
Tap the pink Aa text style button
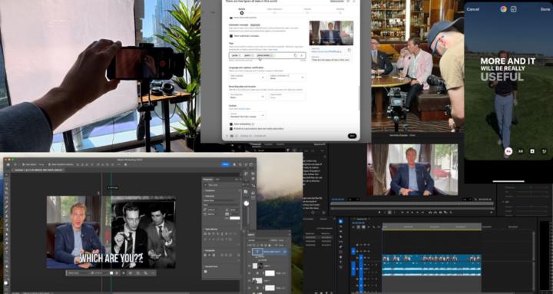508,151
